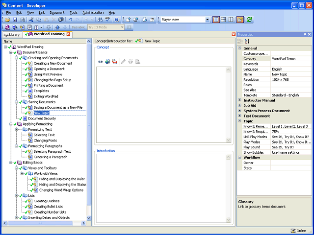Screen dimensions: 314x235
Task: Click the Check In document icon
Action: [x=129, y=20]
